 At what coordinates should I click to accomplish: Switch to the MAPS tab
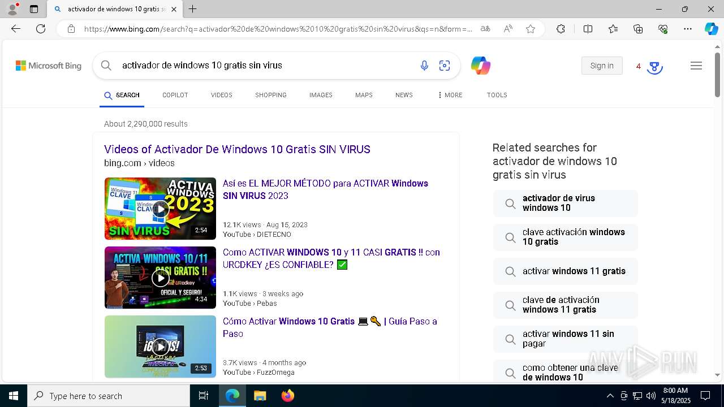364,95
